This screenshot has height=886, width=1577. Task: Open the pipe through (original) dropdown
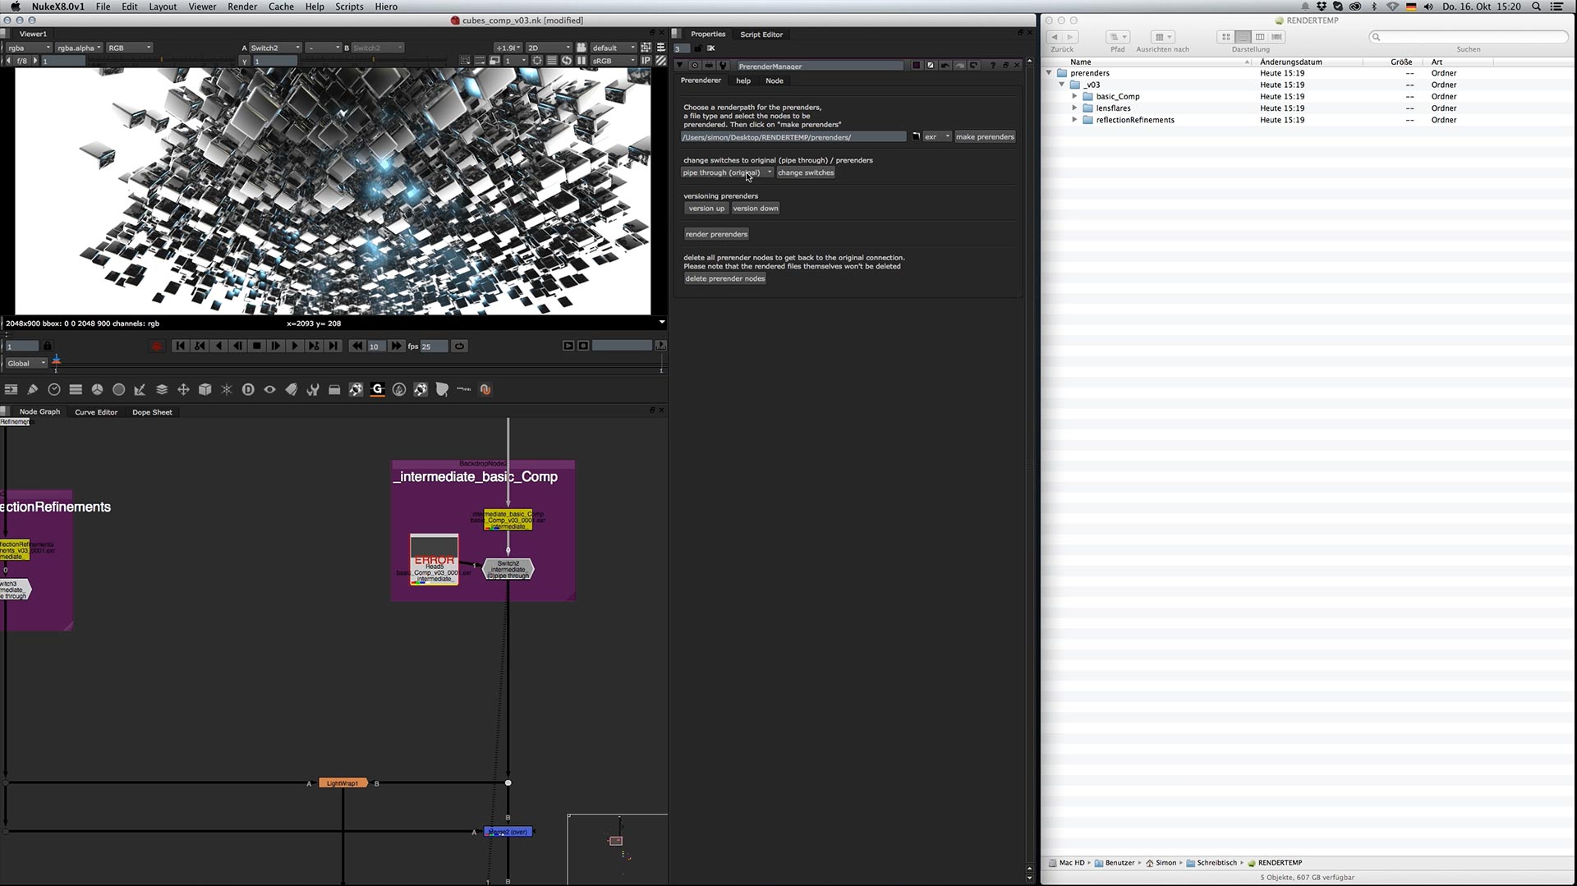pos(727,173)
